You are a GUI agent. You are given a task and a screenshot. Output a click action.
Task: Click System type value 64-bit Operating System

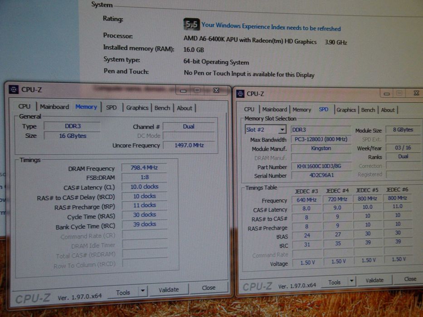point(216,62)
